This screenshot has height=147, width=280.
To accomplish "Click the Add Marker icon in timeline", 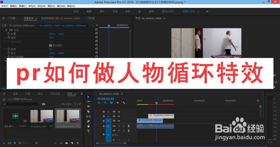I will point(118,103).
